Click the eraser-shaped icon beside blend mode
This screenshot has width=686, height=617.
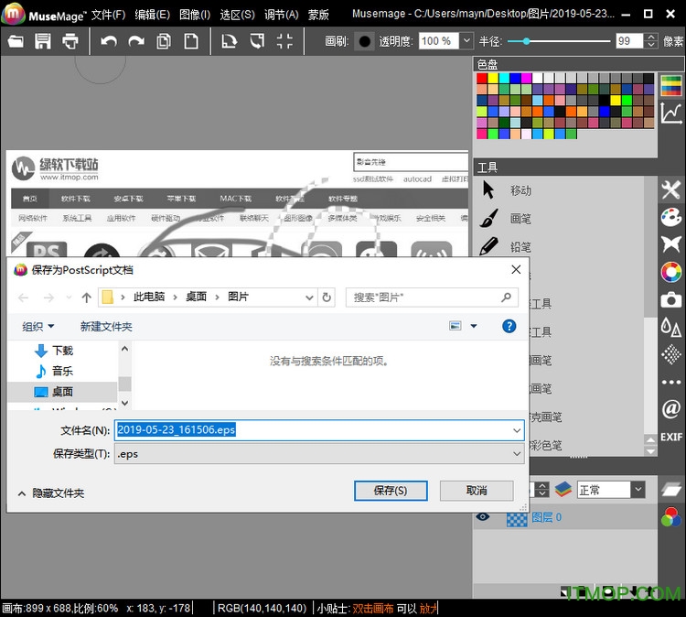coord(671,489)
